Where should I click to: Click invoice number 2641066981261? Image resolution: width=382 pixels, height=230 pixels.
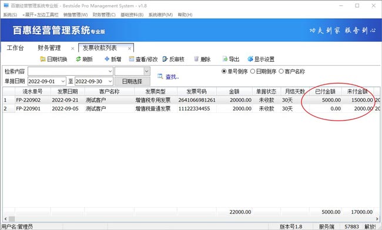(x=197, y=100)
